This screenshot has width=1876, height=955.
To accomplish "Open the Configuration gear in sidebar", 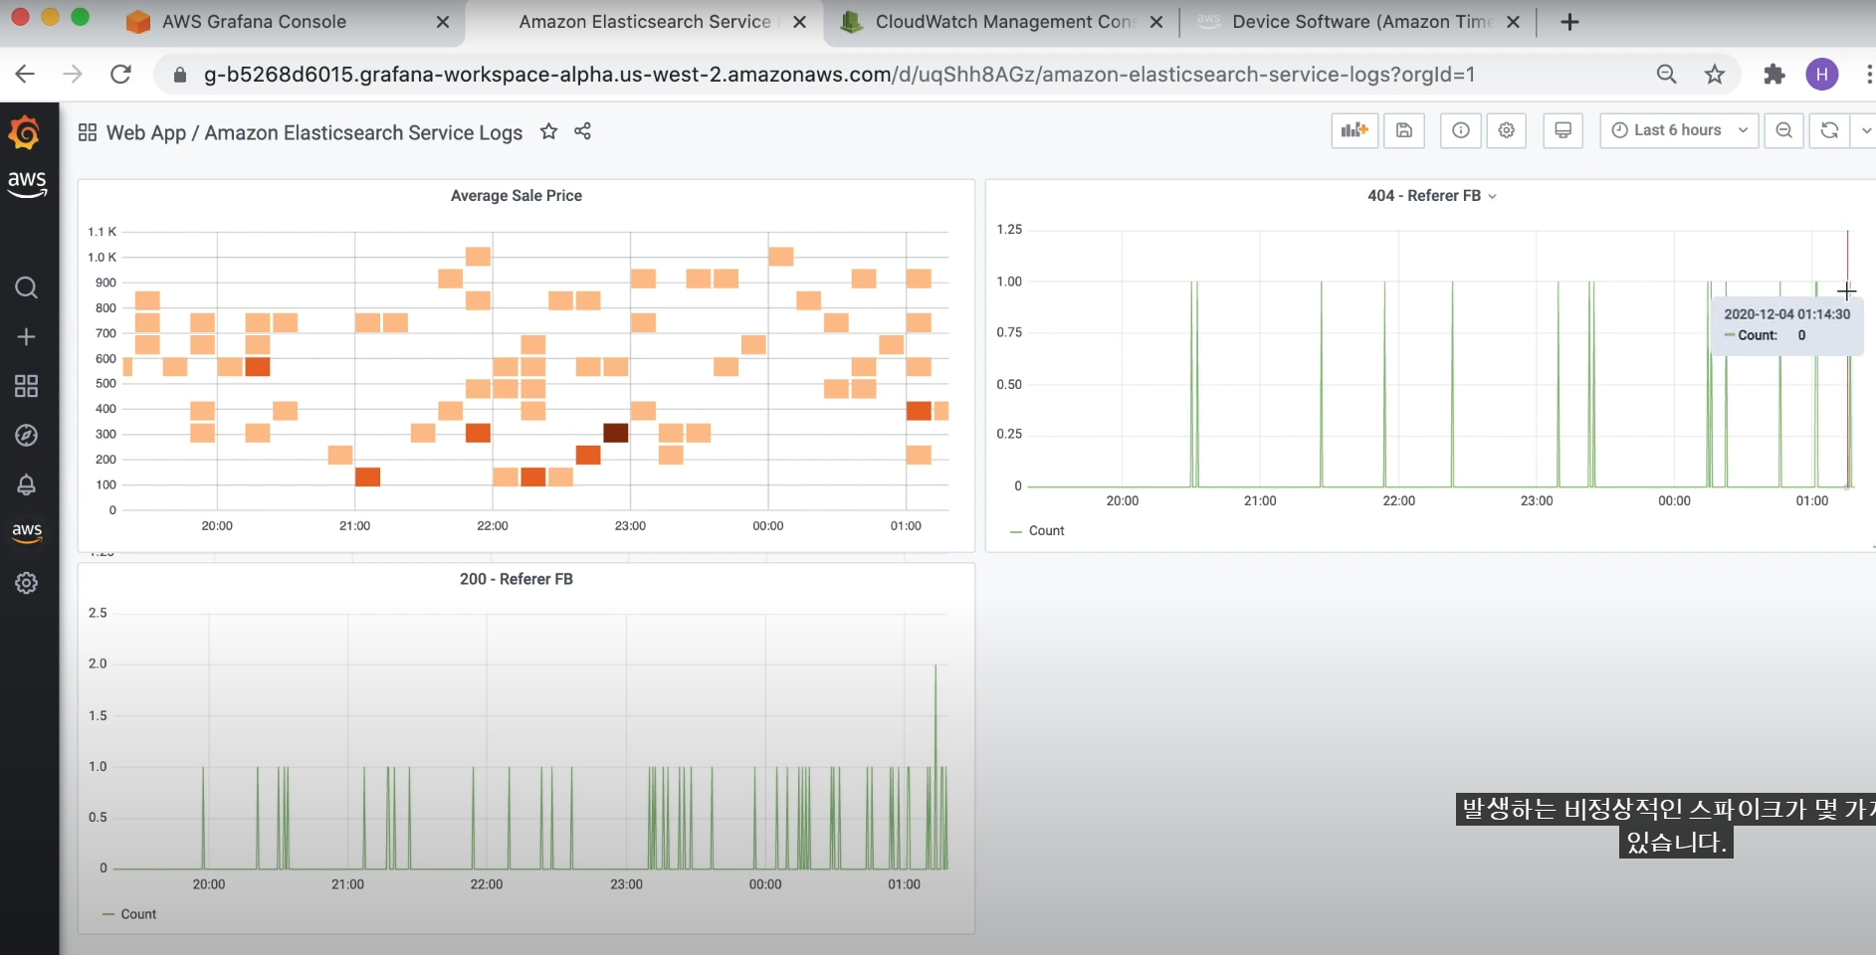I will pos(27,583).
